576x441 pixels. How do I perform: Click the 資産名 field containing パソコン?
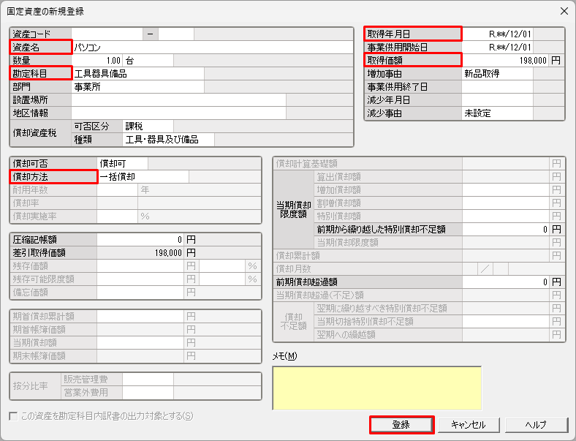tap(212, 47)
